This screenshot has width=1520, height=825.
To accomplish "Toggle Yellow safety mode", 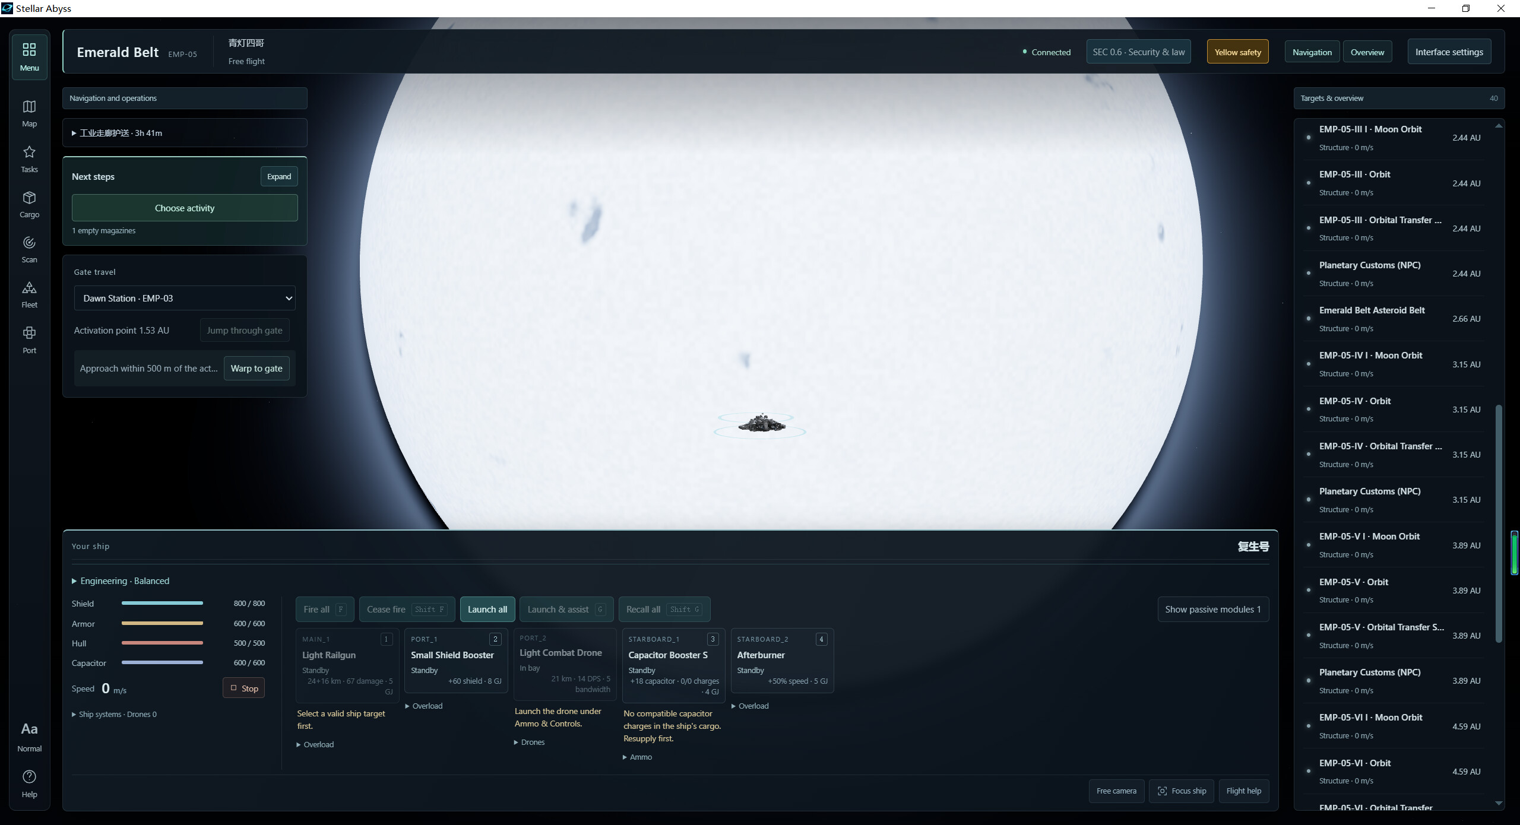I will click(1237, 52).
